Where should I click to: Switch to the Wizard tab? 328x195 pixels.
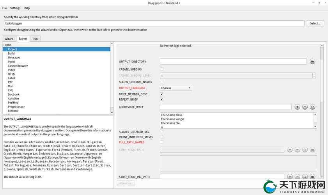click(x=9, y=39)
